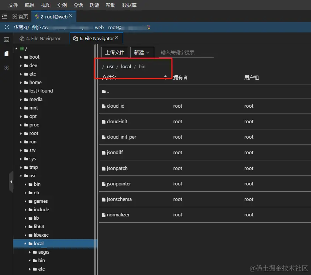Click the jsonschema file icon

click(104, 199)
